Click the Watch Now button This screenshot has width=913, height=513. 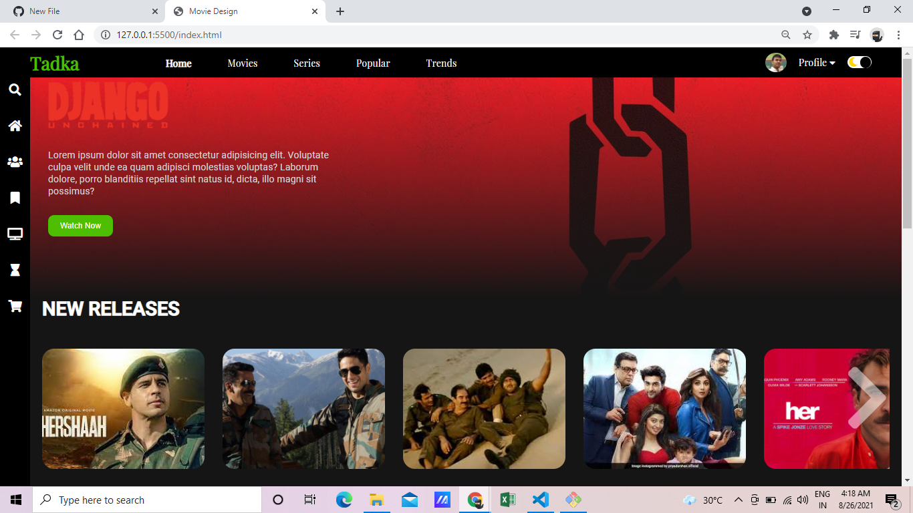[x=80, y=226]
